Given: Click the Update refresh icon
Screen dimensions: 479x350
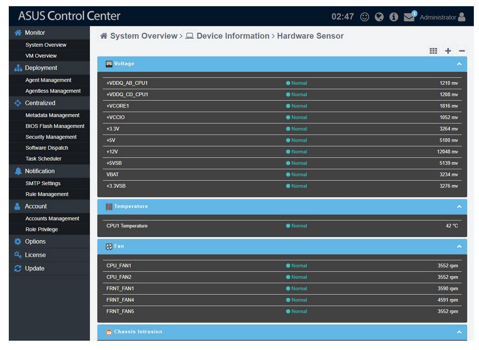Looking at the screenshot, I should click(x=18, y=268).
